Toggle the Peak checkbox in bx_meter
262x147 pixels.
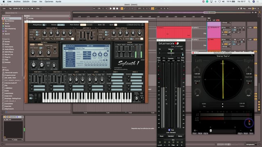pyautogui.click(x=169, y=130)
